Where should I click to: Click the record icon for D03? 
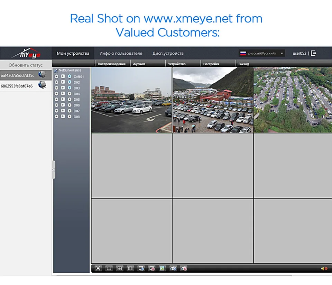56,88
